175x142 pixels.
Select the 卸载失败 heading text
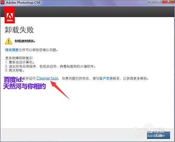(x=19, y=30)
